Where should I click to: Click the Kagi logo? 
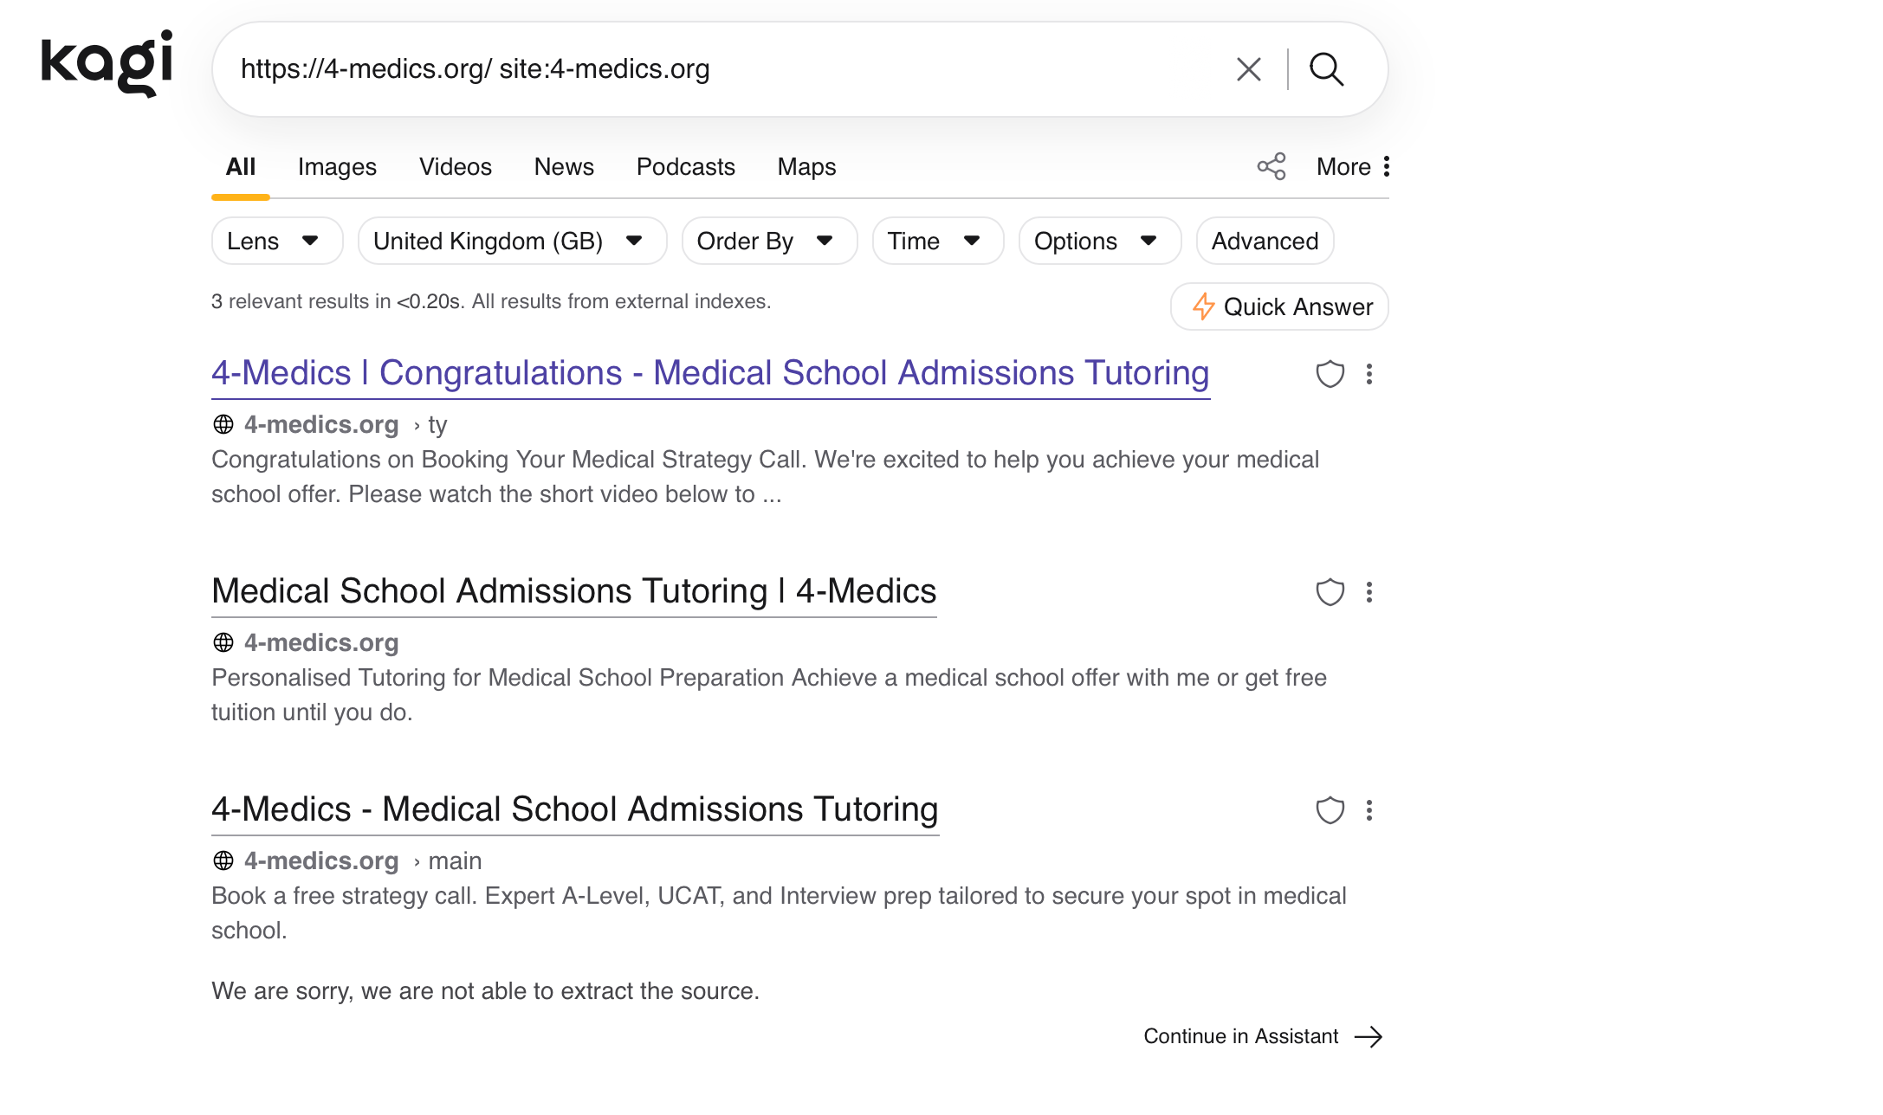click(107, 64)
